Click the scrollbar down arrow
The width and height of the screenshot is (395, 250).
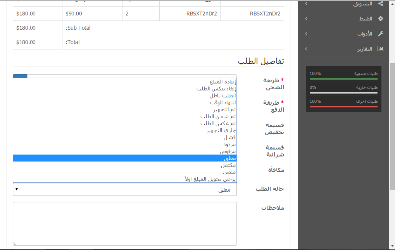coord(392,246)
